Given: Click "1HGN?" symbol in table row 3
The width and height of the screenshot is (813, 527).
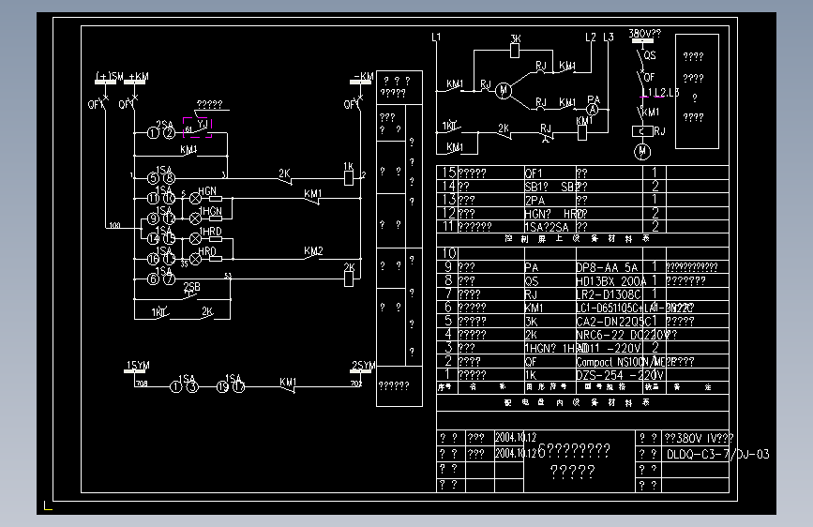Looking at the screenshot, I should (540, 348).
